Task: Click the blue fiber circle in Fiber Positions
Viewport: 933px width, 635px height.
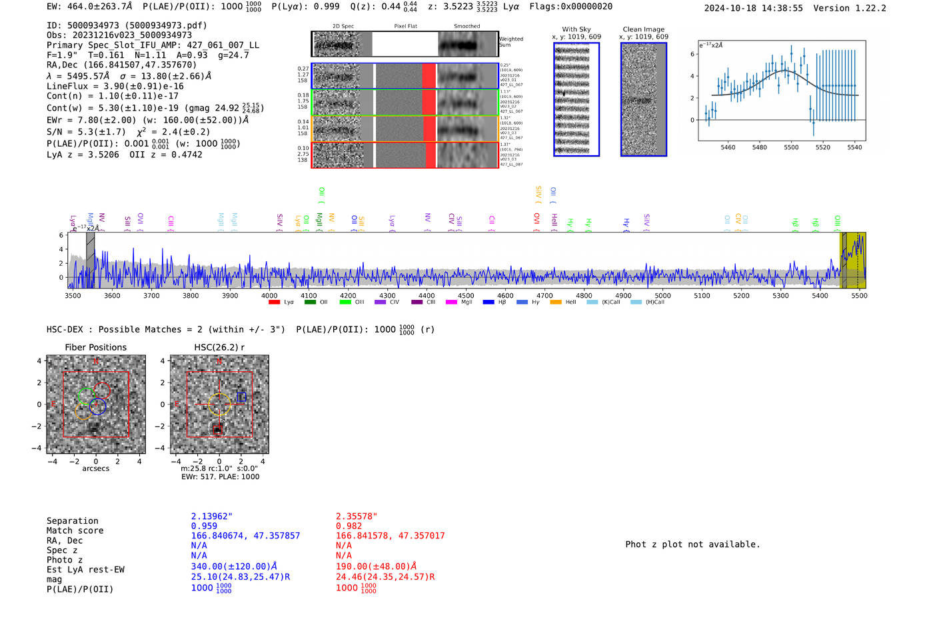Action: [98, 406]
